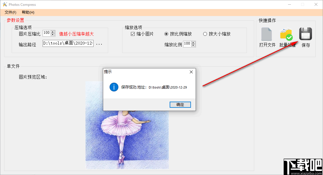Start batch processing via 批量处理 icon
323x175 pixels.
click(286, 33)
